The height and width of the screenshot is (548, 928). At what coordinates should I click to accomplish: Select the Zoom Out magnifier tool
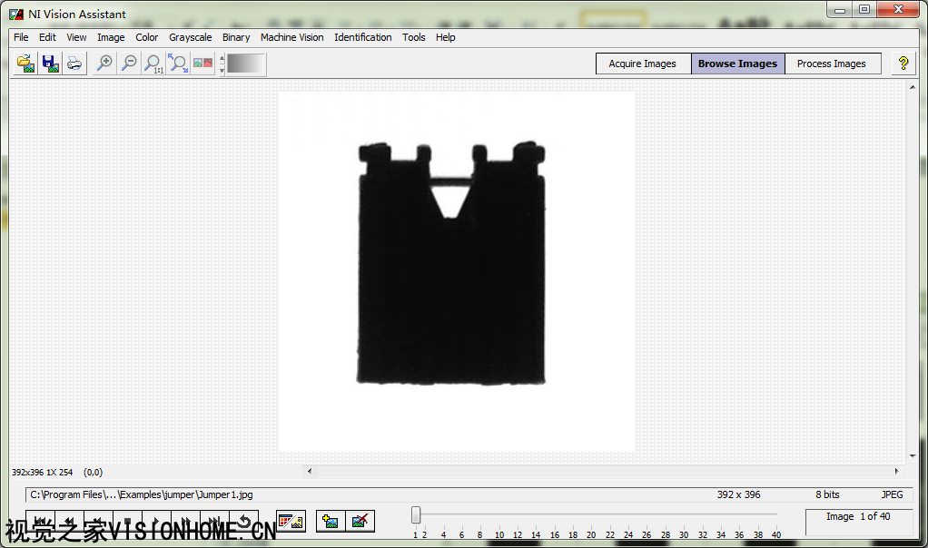(x=129, y=64)
